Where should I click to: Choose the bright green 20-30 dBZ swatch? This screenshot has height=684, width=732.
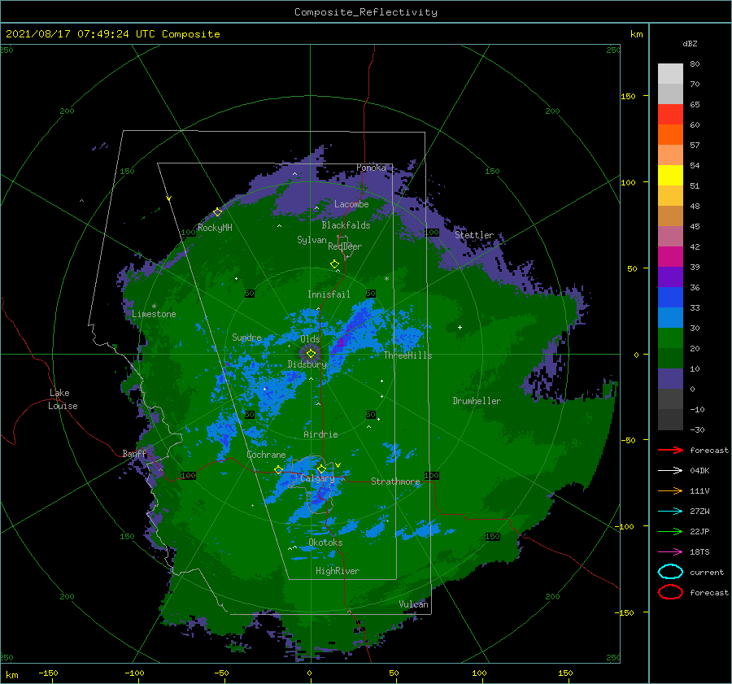[670, 338]
